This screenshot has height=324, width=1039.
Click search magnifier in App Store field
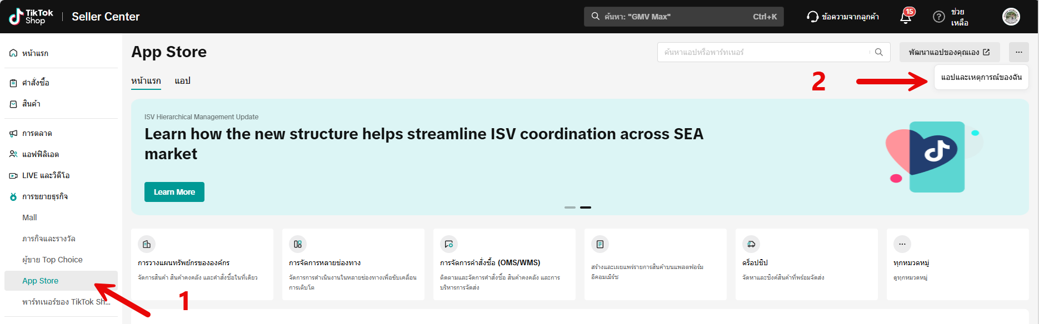[x=879, y=52]
